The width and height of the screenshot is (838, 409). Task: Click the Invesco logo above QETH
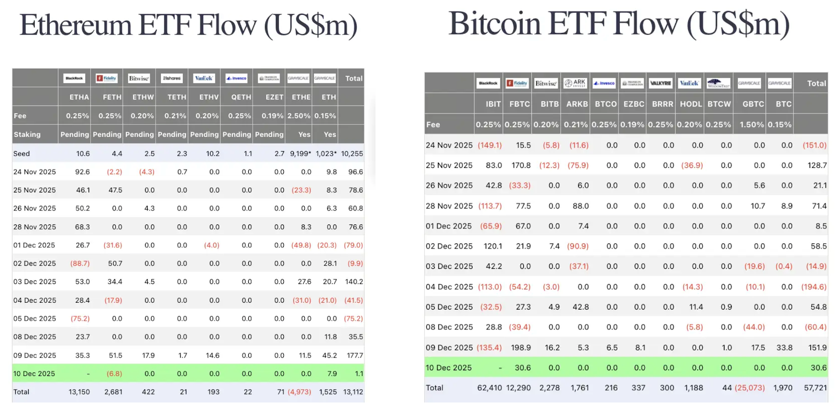click(236, 78)
